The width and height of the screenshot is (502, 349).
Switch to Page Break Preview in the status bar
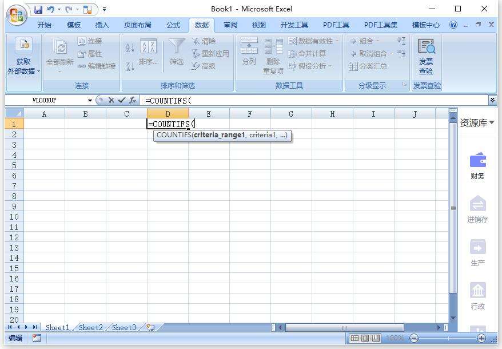pos(376,338)
